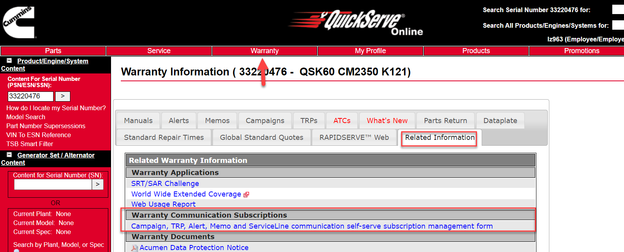Open the Web Usage Report link
Screen dimensions: 624x252
point(163,204)
